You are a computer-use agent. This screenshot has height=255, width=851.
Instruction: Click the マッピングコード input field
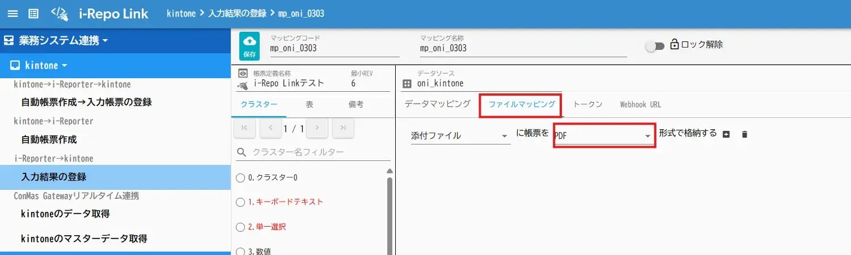point(335,48)
